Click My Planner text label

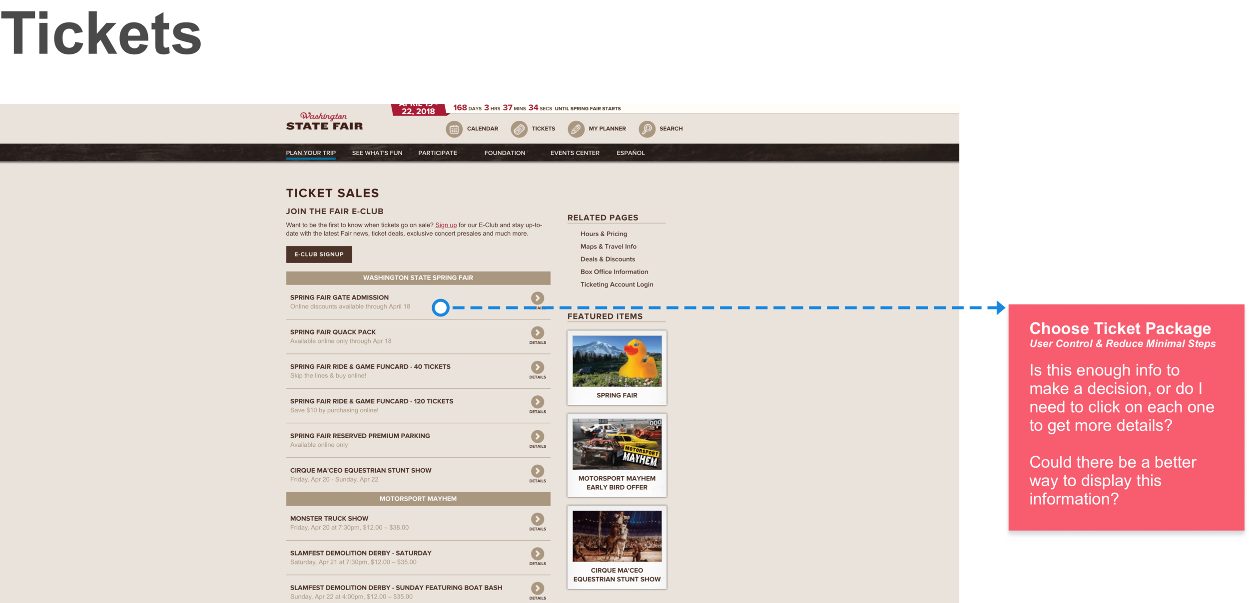pyautogui.click(x=607, y=129)
